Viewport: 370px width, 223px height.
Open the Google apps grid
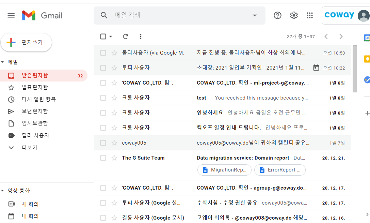pos(310,15)
